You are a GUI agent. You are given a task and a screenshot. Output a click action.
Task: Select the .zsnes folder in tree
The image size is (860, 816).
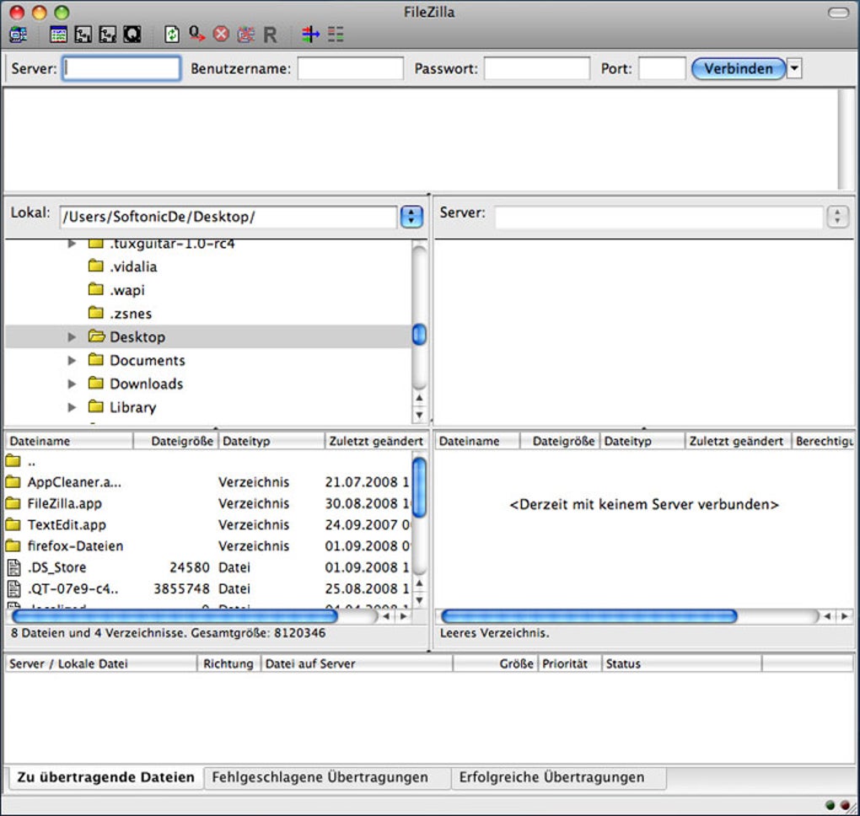point(131,313)
